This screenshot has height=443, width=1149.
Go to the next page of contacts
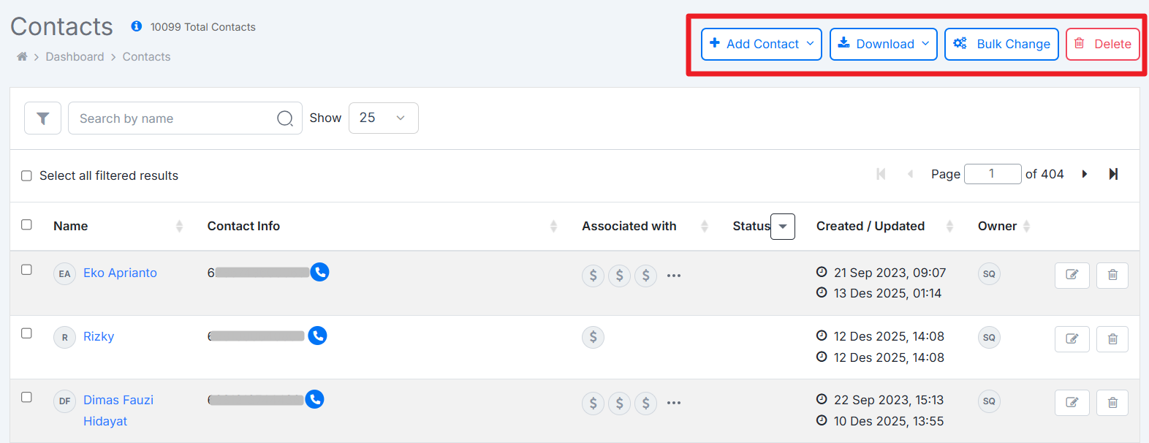1085,174
